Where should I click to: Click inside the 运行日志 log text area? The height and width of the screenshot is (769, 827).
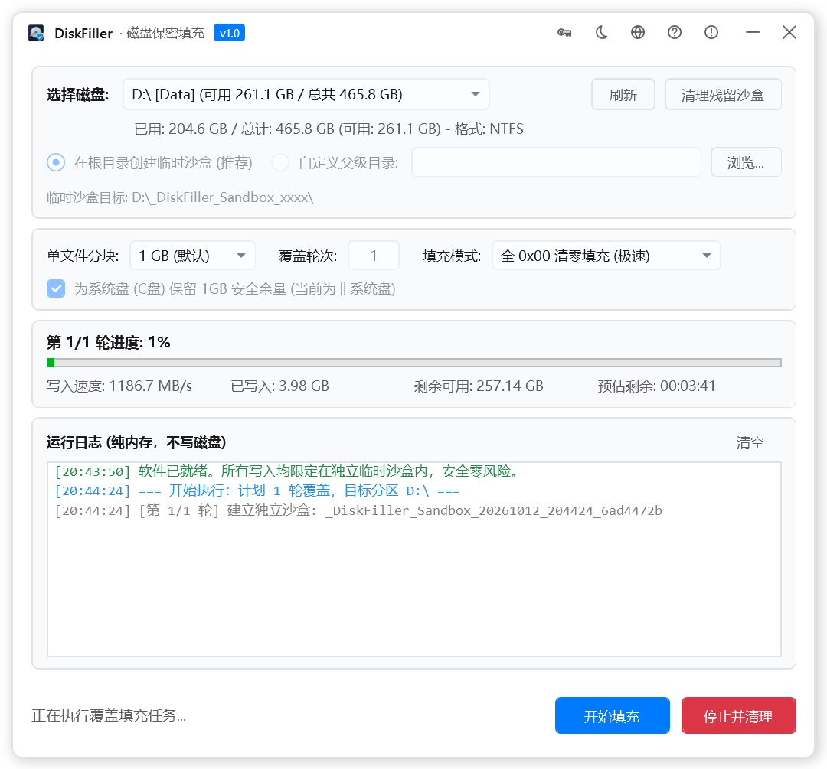click(414, 559)
